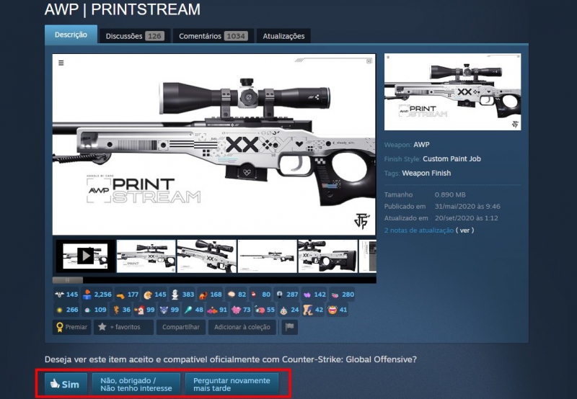Click the Premiar award ribbon button
577x399 pixels.
point(71,327)
